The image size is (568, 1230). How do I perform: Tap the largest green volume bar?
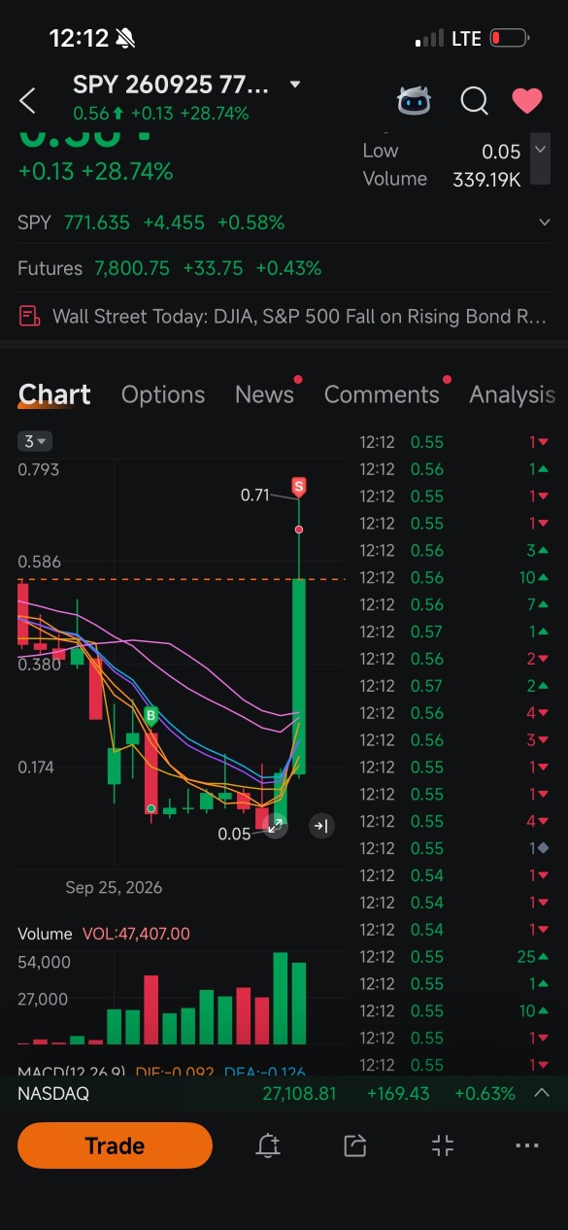click(281, 999)
